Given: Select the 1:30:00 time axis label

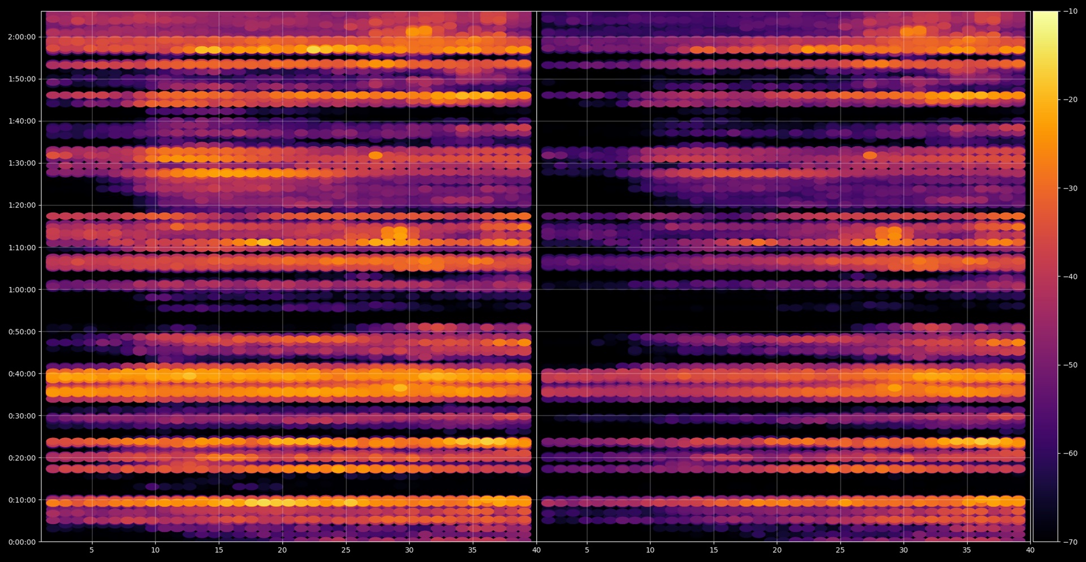Looking at the screenshot, I should [x=22, y=163].
